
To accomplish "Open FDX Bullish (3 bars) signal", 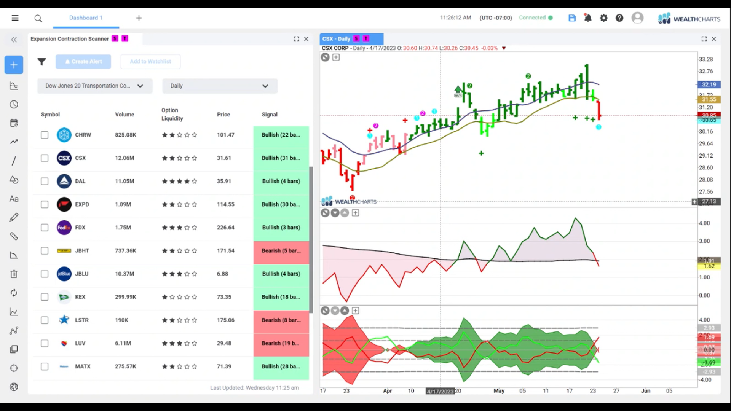I will click(x=281, y=228).
